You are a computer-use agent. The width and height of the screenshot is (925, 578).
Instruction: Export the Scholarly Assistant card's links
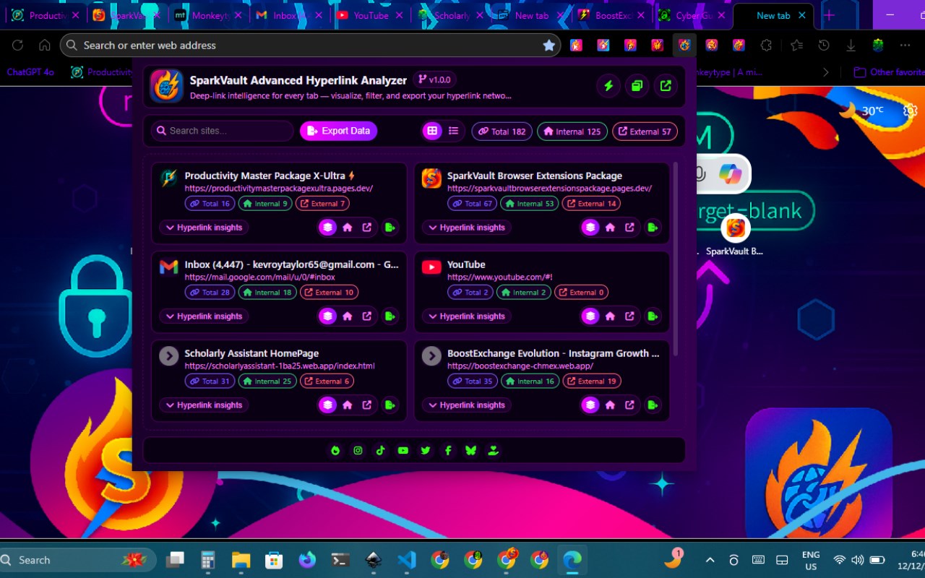[x=390, y=405]
